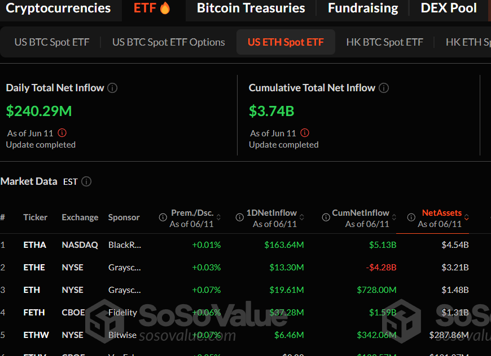This screenshot has width=491, height=356.
Task: Click the Market Data EST info icon
Action: pyautogui.click(x=86, y=181)
